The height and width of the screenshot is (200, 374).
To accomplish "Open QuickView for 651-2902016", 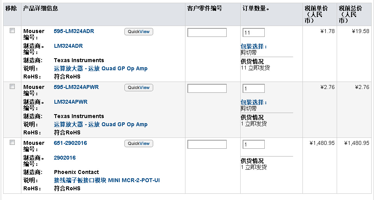I will tap(138, 144).
